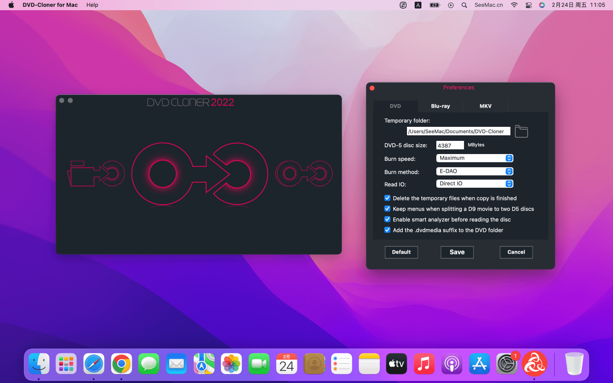The image size is (613, 383).
Task: Click the Default button
Action: [x=401, y=252]
